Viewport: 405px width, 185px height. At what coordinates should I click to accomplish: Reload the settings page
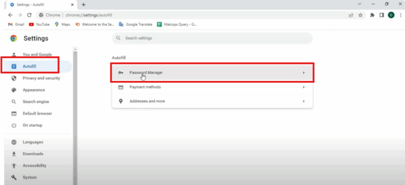click(x=29, y=15)
